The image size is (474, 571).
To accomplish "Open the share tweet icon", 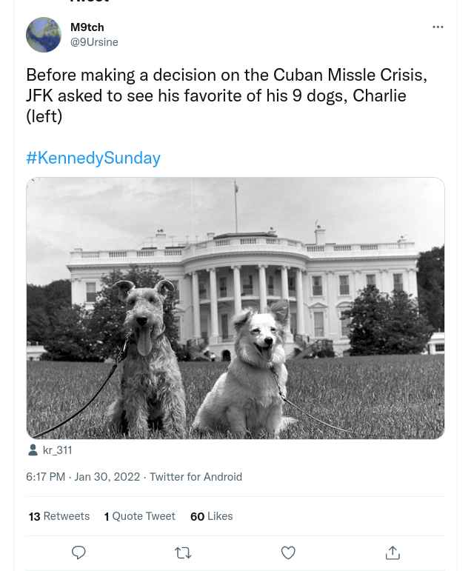I will [x=393, y=552].
